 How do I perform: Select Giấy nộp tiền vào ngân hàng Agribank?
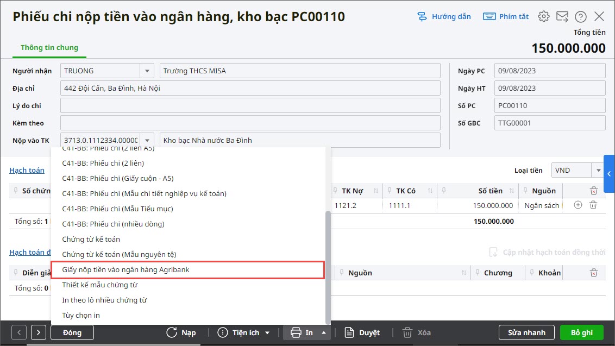click(x=187, y=269)
